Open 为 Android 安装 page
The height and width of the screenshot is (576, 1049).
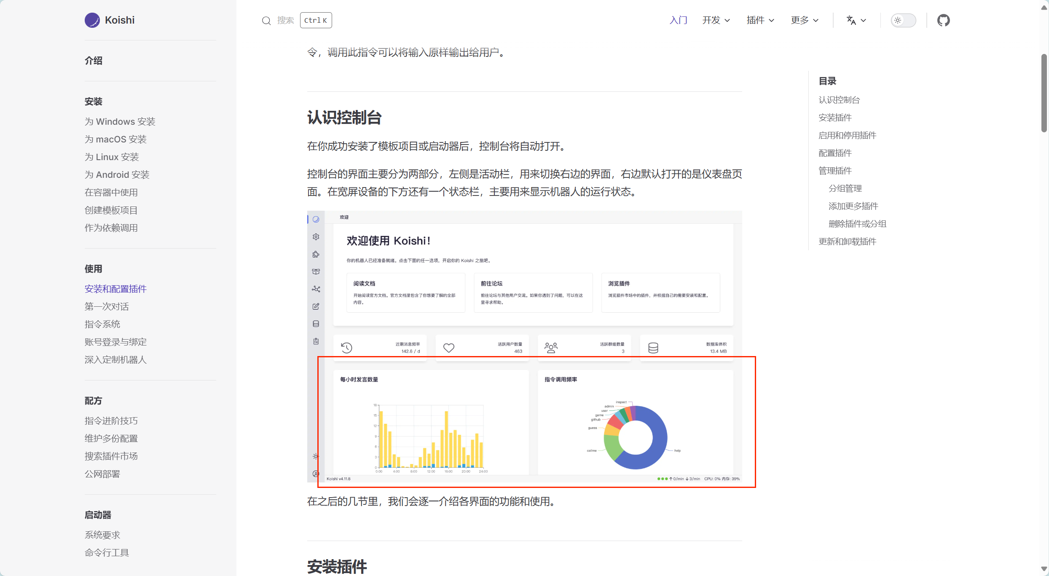tap(117, 175)
